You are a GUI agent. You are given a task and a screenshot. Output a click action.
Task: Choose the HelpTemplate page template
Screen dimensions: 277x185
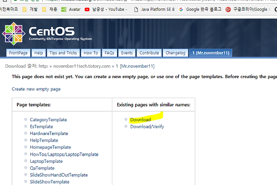pos(44,140)
